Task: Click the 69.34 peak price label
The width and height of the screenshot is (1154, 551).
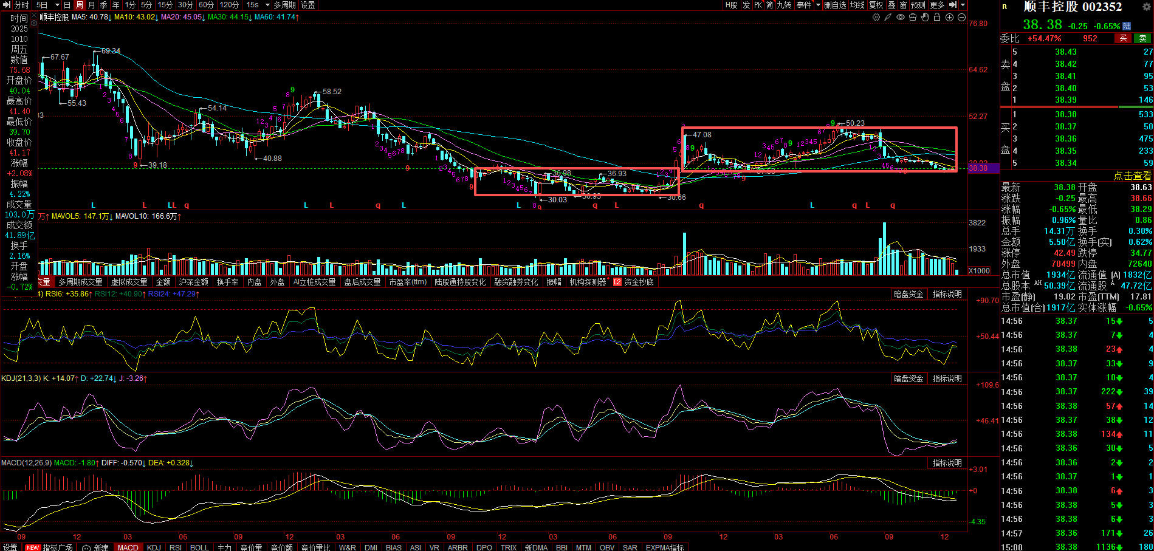Action: pos(111,51)
